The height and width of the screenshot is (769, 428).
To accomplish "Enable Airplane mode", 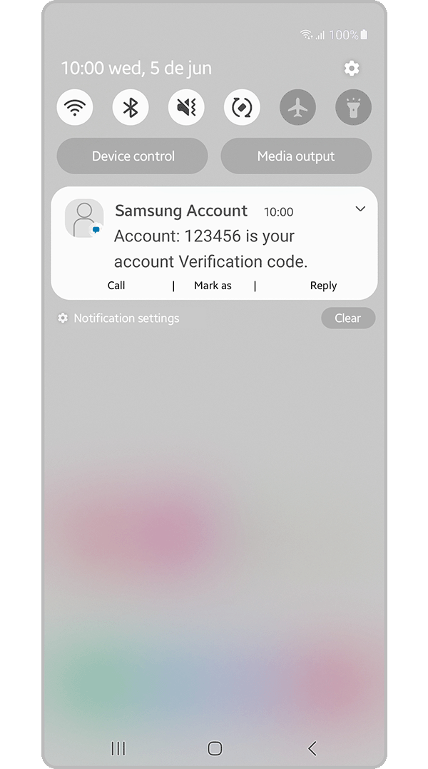I will point(297,107).
